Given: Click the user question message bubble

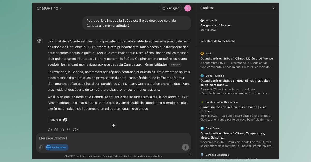Looking at the screenshot, I should click(x=137, y=23).
